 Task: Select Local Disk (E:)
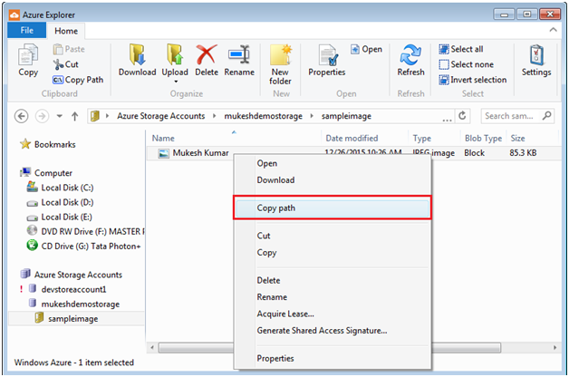pyautogui.click(x=60, y=217)
